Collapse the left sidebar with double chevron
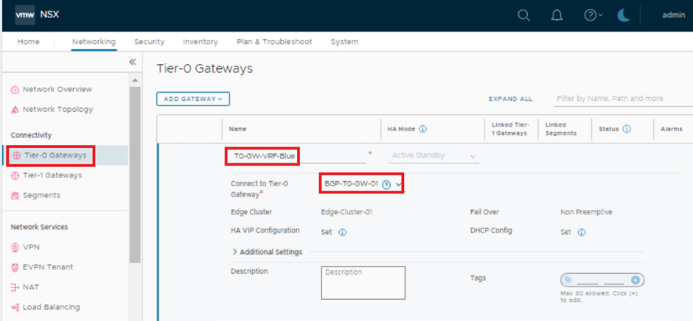This screenshot has width=693, height=321. (x=133, y=62)
